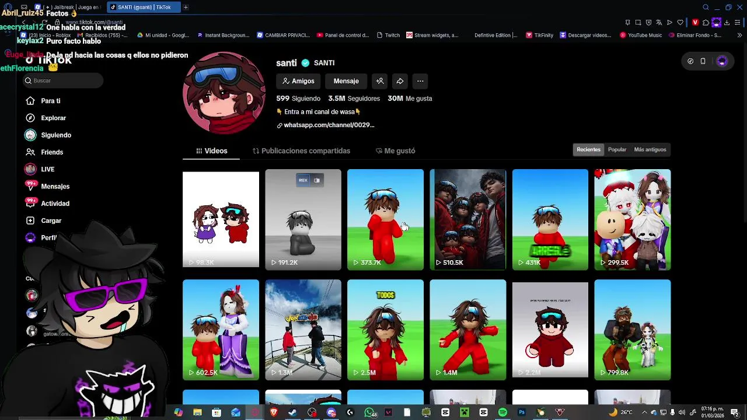Open the YouTube Music bookmark
This screenshot has width=747, height=420.
point(641,35)
